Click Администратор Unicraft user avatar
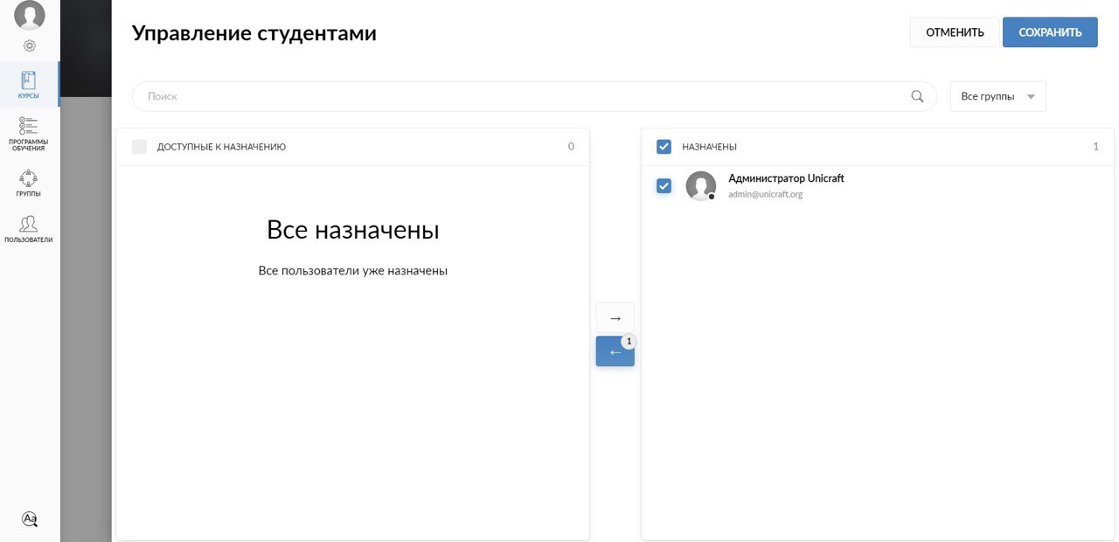 tap(700, 185)
